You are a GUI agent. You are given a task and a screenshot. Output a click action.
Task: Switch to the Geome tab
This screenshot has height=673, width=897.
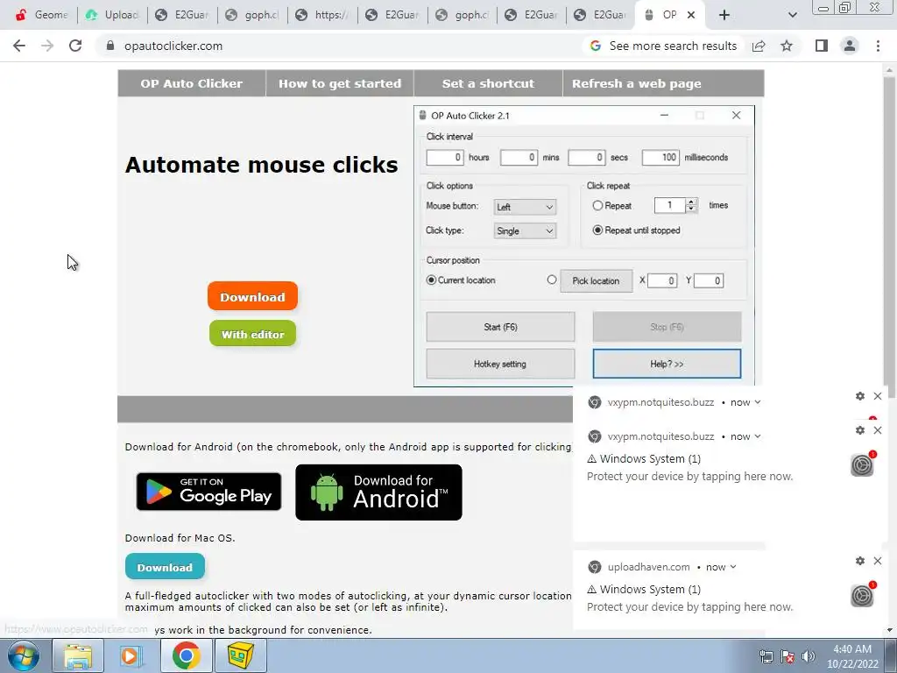click(x=42, y=15)
